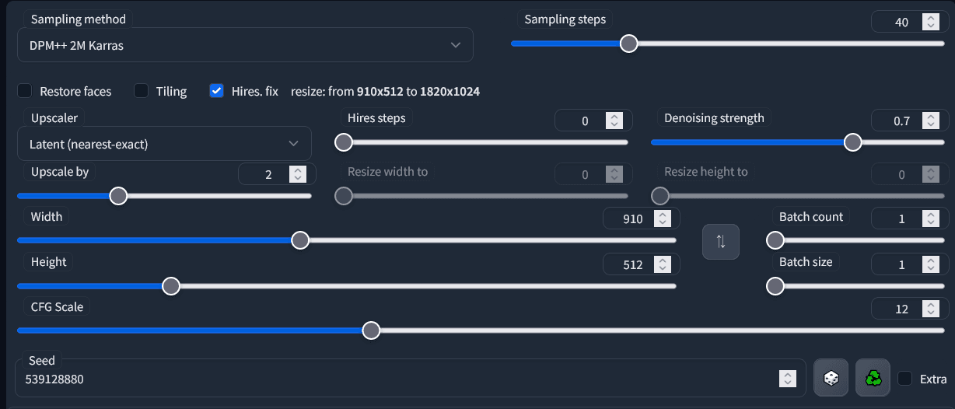Click the Denoising strength number stepper

click(930, 121)
